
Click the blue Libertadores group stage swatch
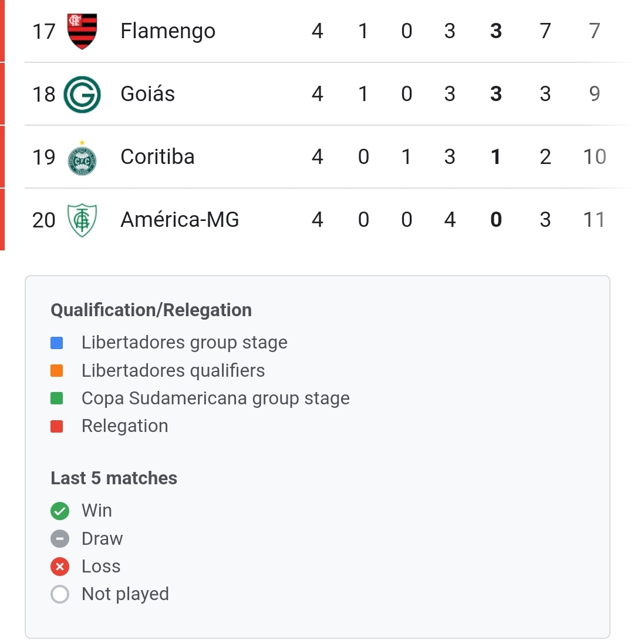pos(56,343)
